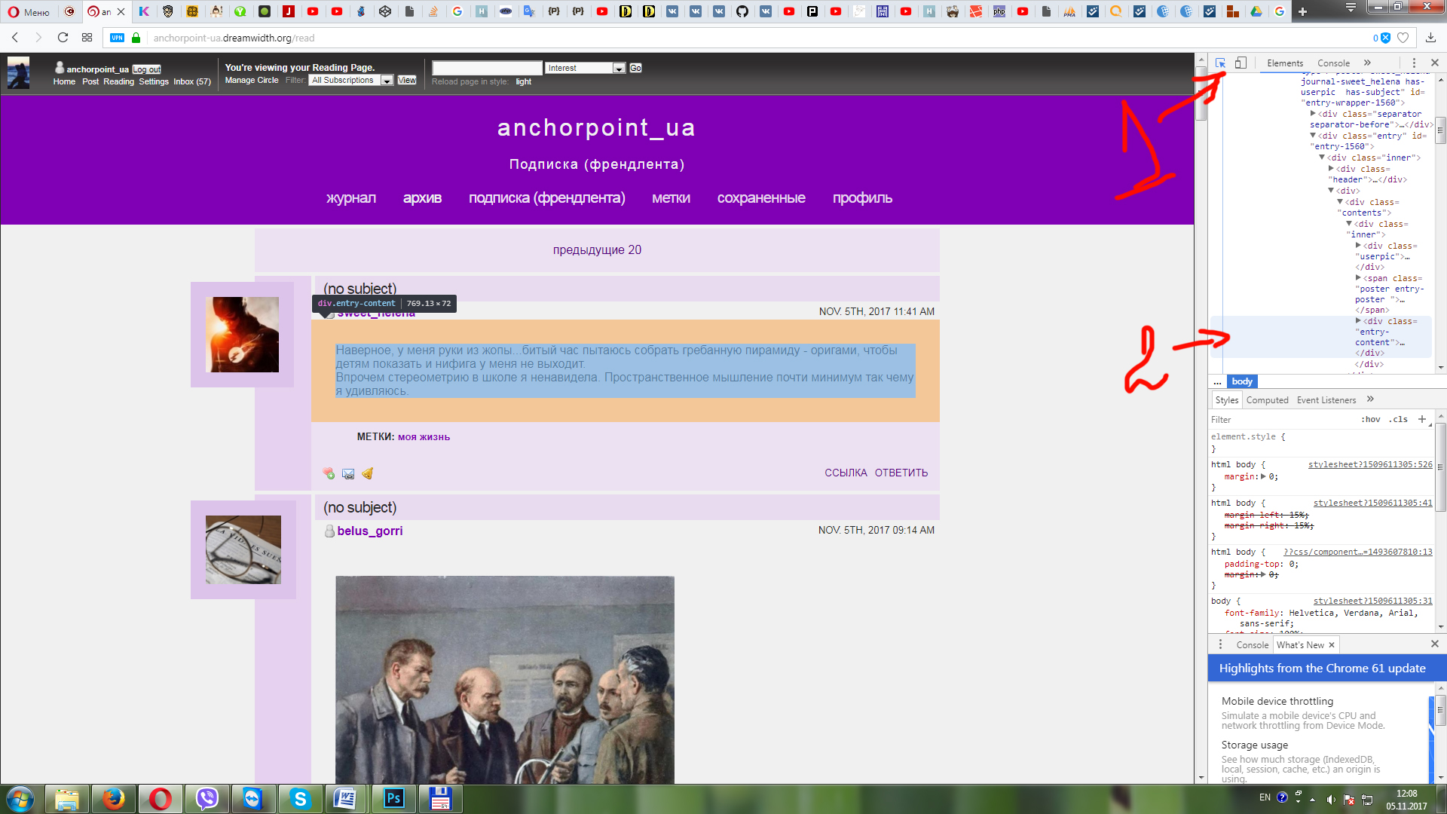The height and width of the screenshot is (814, 1447).
Task: Toggle the .cls class editor
Action: coord(1400,420)
